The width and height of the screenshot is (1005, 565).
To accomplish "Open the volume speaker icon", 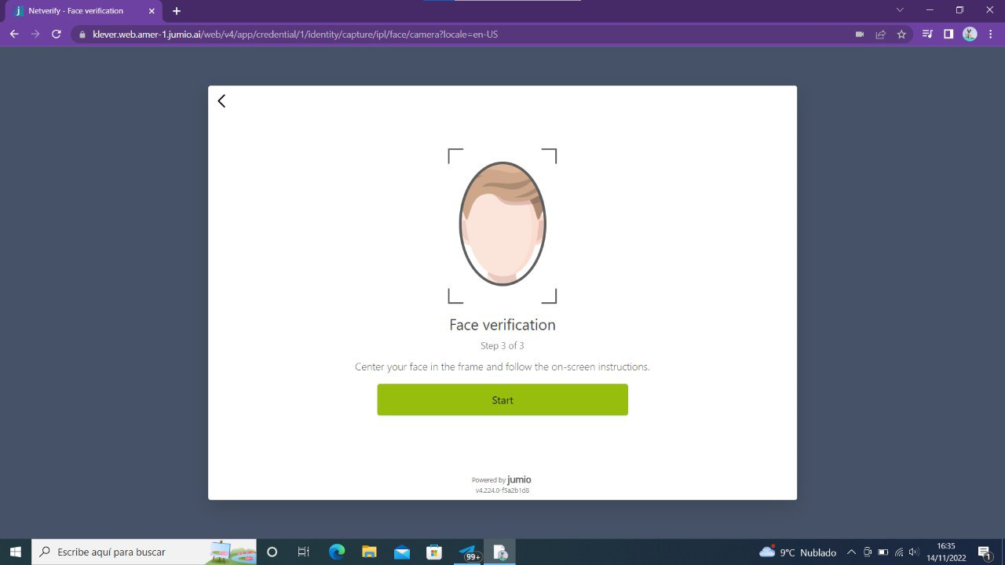I will point(913,552).
